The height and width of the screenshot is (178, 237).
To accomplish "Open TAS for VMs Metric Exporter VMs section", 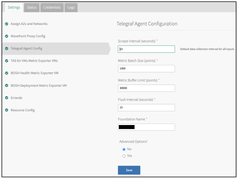I will 34,61.
